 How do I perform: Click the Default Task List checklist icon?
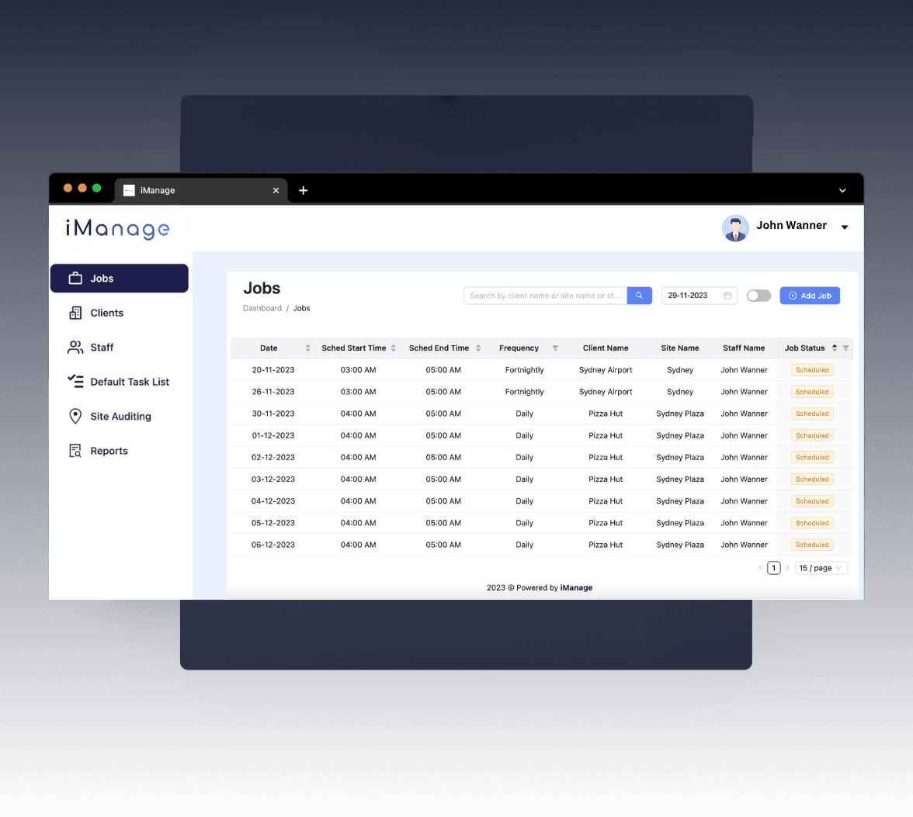coord(75,382)
